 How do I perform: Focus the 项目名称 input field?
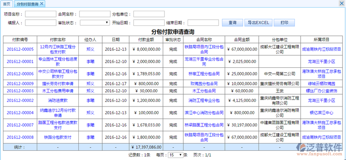pos(40,14)
